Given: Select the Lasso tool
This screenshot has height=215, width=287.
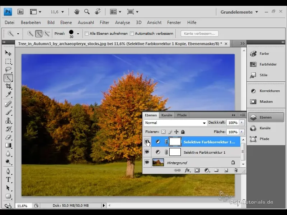Looking at the screenshot, I should tap(8, 70).
